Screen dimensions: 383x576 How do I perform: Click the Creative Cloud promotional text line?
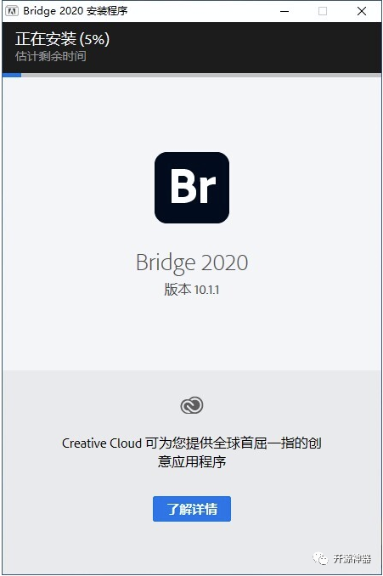(x=192, y=443)
